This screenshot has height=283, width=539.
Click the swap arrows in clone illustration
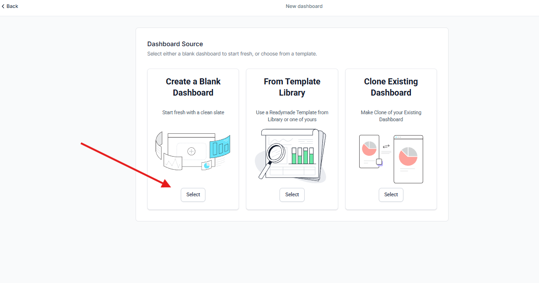(x=386, y=146)
